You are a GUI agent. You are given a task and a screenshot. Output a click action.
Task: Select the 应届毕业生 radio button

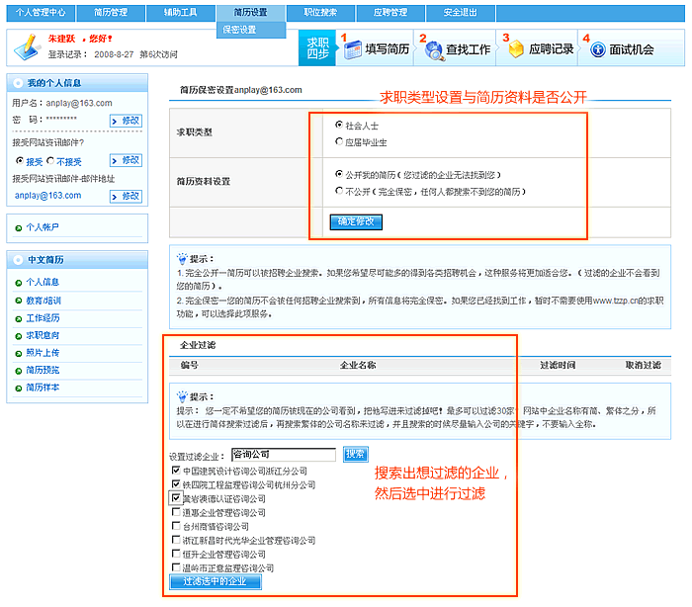pyautogui.click(x=339, y=142)
